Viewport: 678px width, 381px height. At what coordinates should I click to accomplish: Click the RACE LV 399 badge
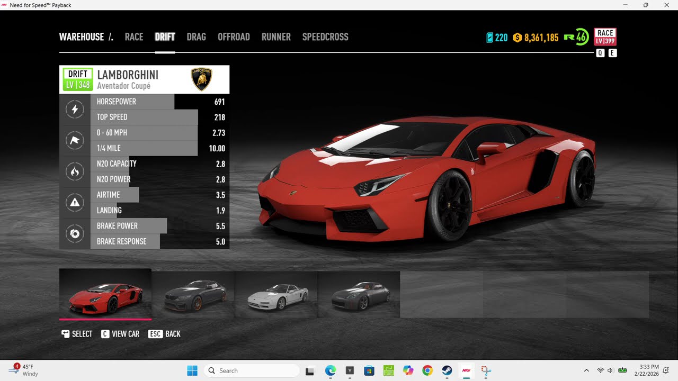pyautogui.click(x=605, y=37)
